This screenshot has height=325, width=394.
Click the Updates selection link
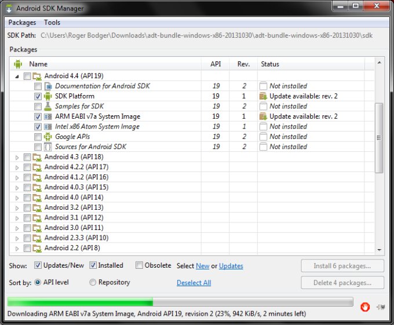tap(231, 266)
